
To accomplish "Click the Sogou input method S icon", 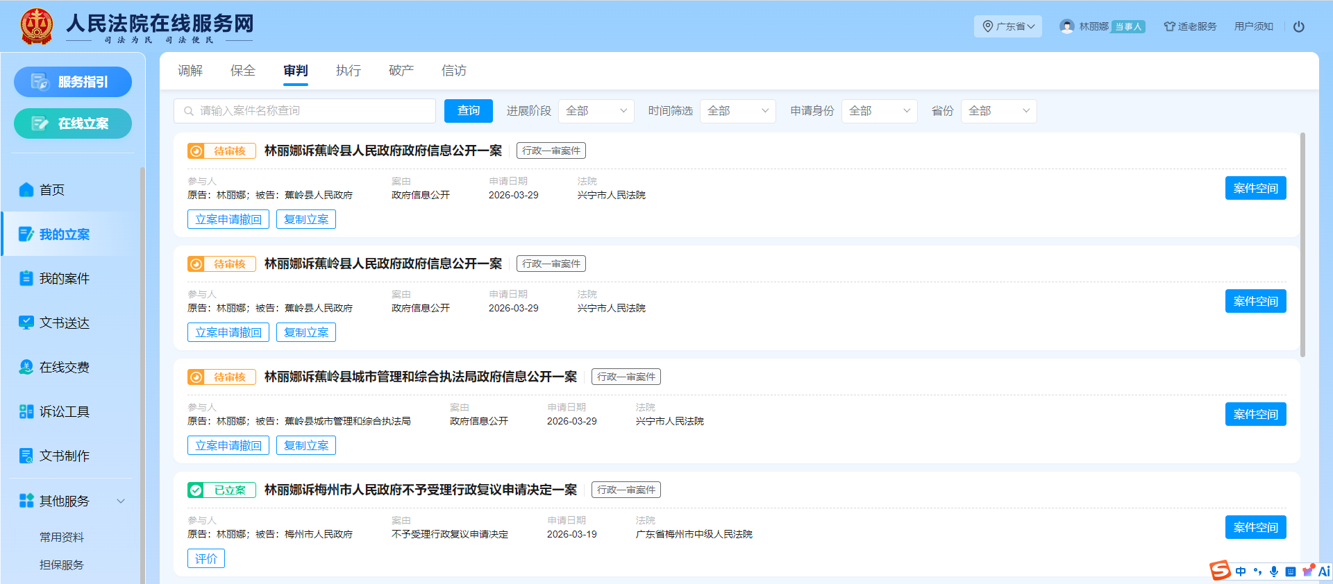I will point(1220,570).
